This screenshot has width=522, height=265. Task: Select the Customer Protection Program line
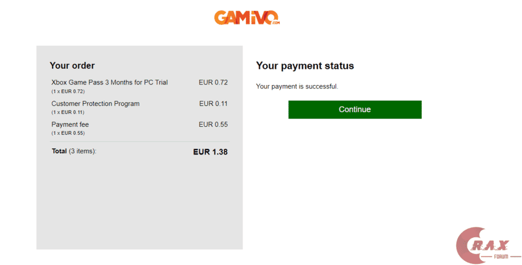95,104
